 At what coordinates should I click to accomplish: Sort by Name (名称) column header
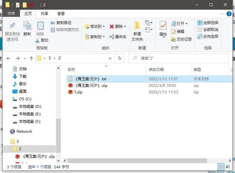[x=106, y=69]
